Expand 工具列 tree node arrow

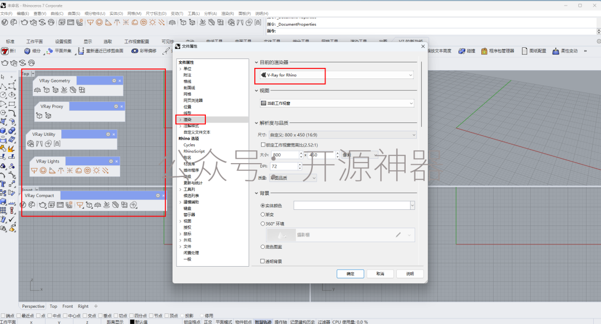pos(180,189)
